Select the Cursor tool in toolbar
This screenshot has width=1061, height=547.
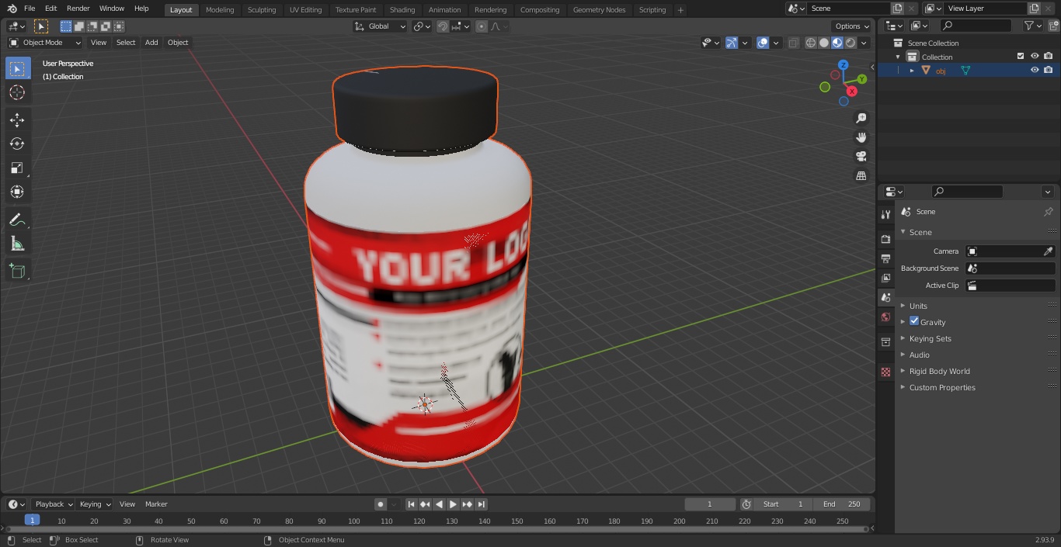17,92
